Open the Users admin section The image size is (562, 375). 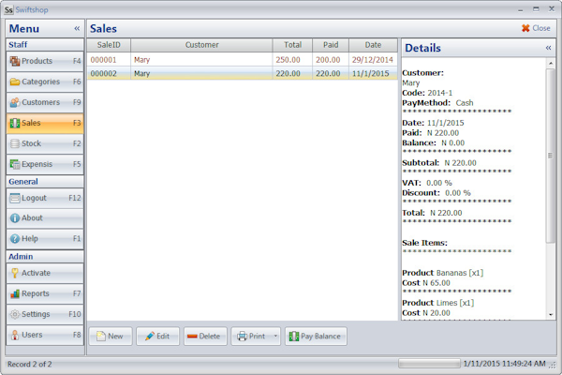coord(45,335)
